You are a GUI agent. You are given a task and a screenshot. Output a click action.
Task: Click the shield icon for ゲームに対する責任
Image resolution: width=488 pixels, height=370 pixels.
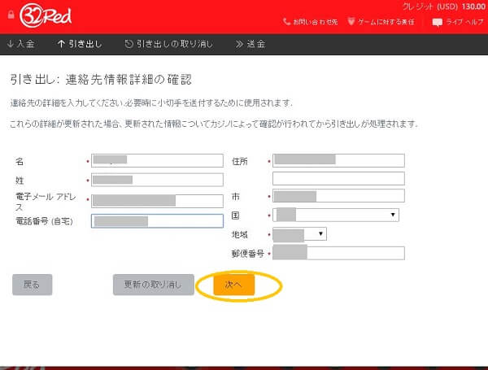pos(351,22)
